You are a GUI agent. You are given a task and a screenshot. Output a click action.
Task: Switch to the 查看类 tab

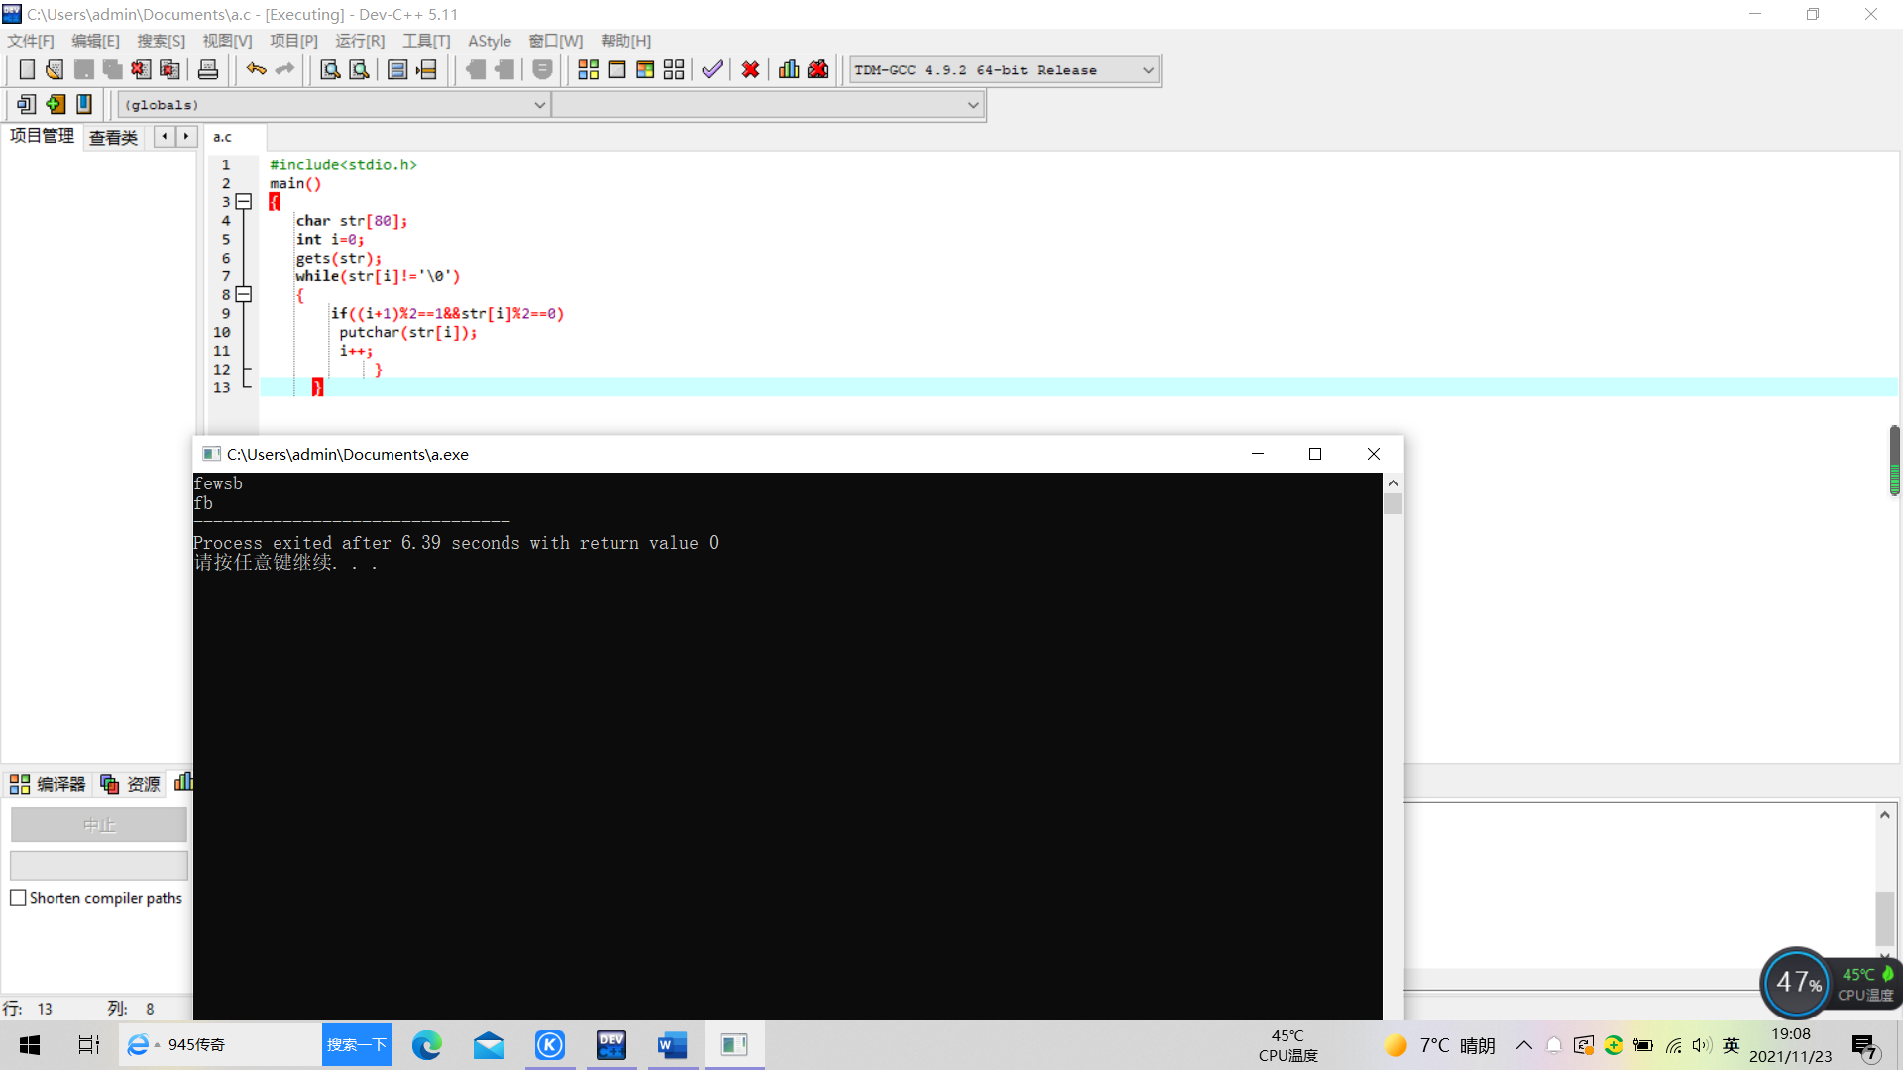113,138
